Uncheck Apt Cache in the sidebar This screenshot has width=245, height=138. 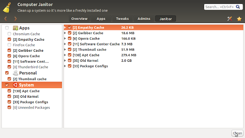(x=9, y=91)
